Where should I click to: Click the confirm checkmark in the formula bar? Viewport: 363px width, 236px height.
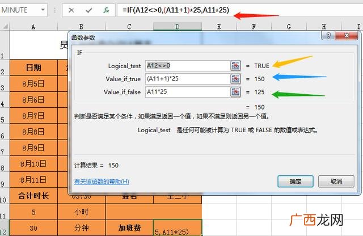point(88,10)
